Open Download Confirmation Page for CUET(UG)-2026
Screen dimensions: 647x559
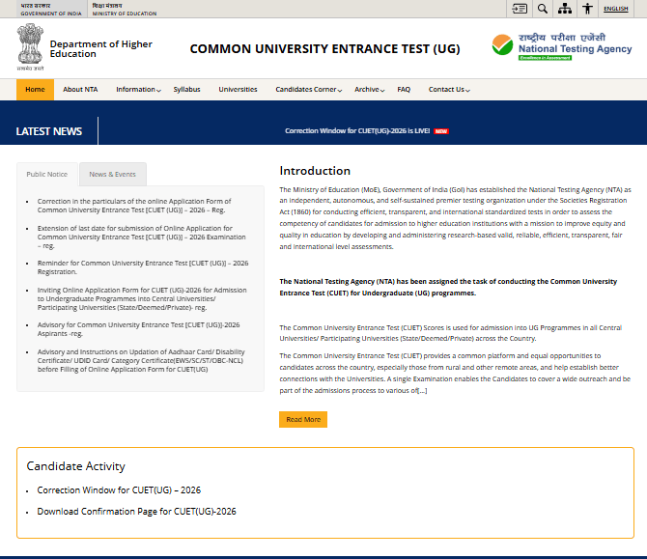pos(136,511)
